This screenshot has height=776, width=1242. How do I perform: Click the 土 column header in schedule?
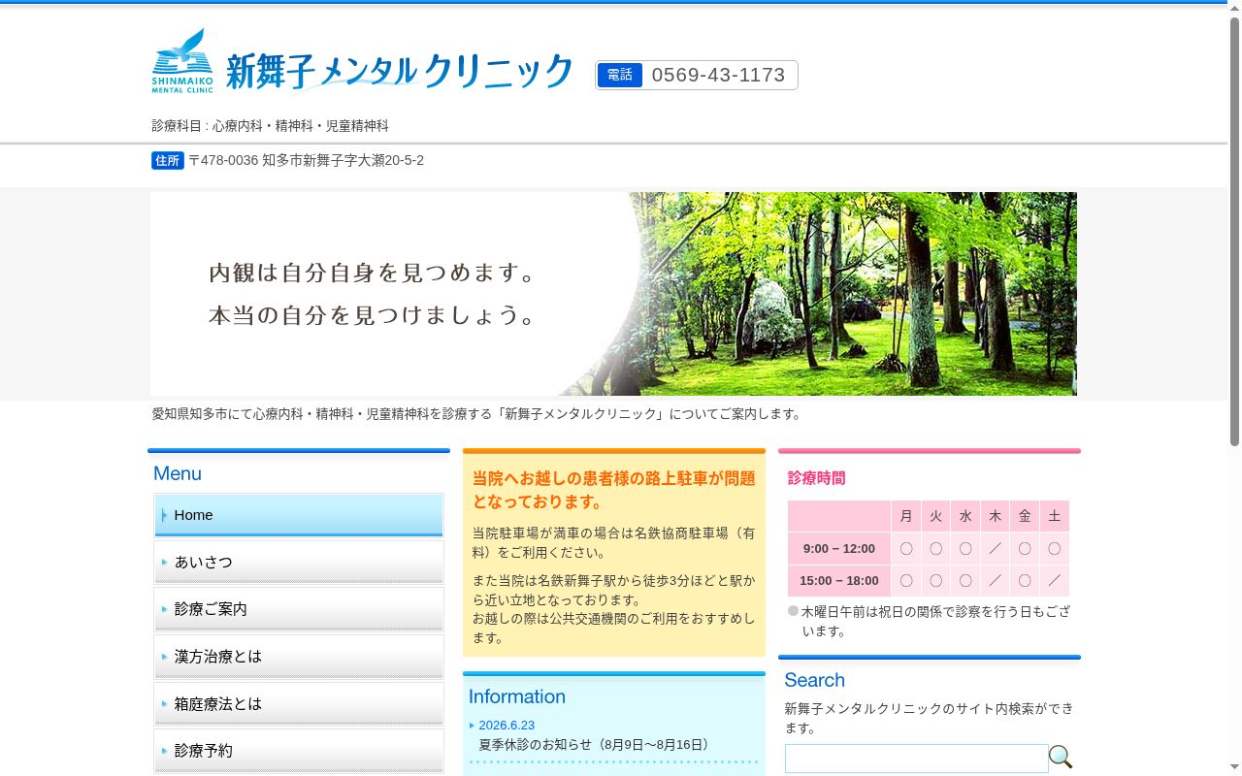(1055, 516)
